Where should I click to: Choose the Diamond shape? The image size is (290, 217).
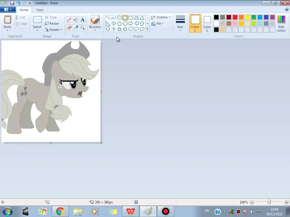pos(114,23)
